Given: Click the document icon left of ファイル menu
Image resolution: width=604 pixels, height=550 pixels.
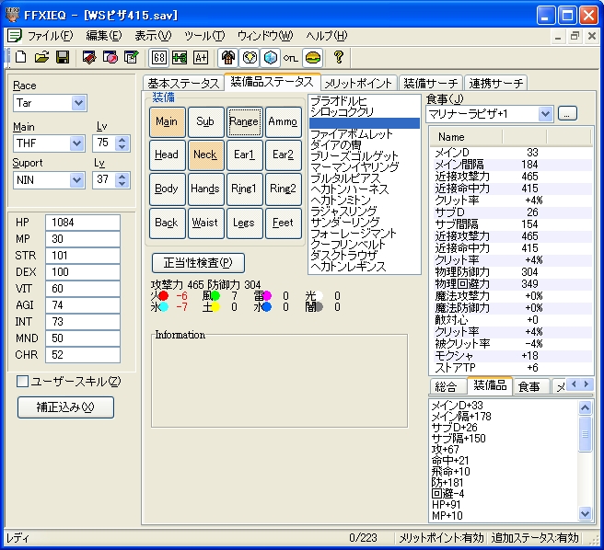Looking at the screenshot, I should (14, 36).
